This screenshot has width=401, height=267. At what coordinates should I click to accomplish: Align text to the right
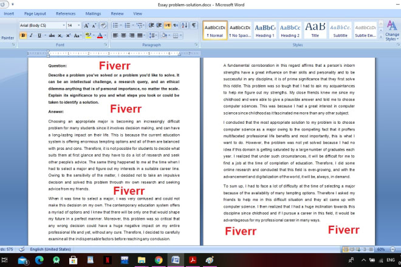[132, 35]
